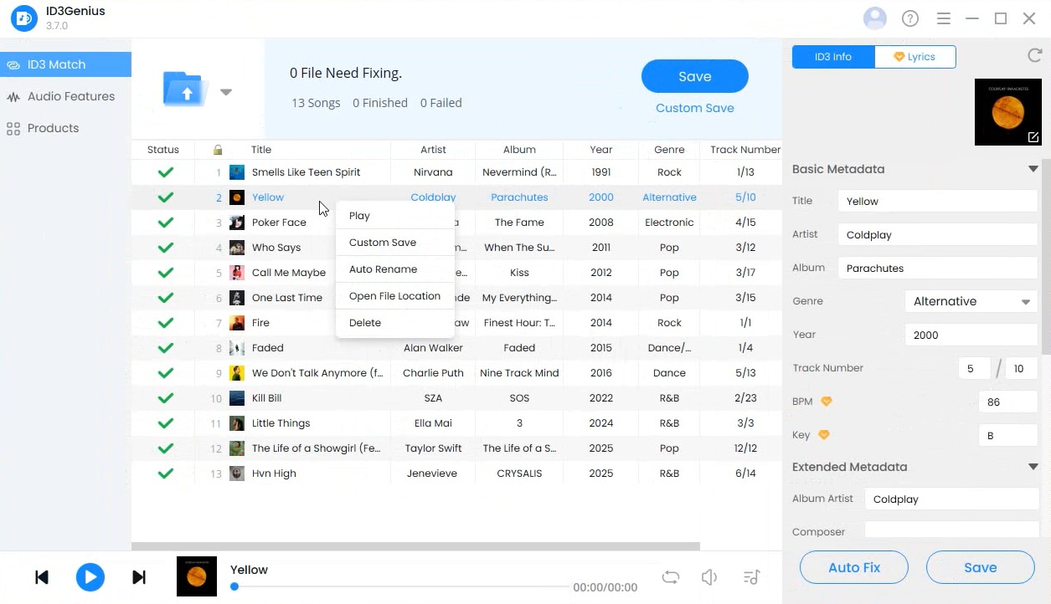Image resolution: width=1051 pixels, height=604 pixels.
Task: Select Auto Rename from context menu
Action: [x=383, y=269]
